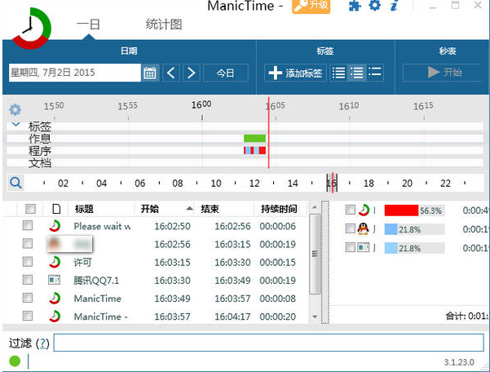
Task: Click the date field 星期四, 7月2日 2015
Action: point(75,73)
